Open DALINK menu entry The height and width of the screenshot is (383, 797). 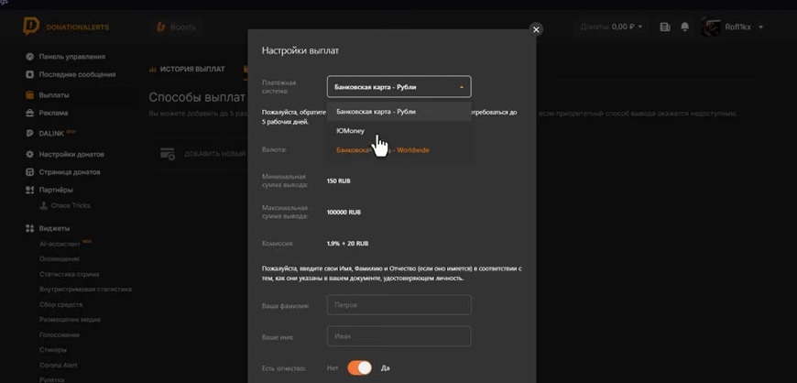(52, 133)
